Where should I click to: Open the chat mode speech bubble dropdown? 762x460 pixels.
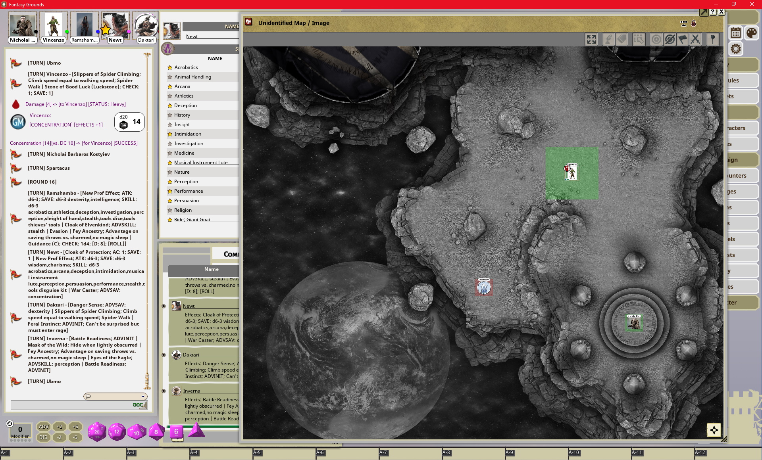tap(115, 396)
